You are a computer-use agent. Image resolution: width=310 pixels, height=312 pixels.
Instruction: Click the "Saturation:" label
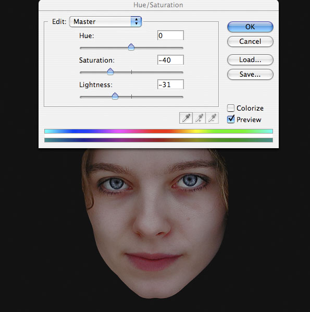coord(97,60)
